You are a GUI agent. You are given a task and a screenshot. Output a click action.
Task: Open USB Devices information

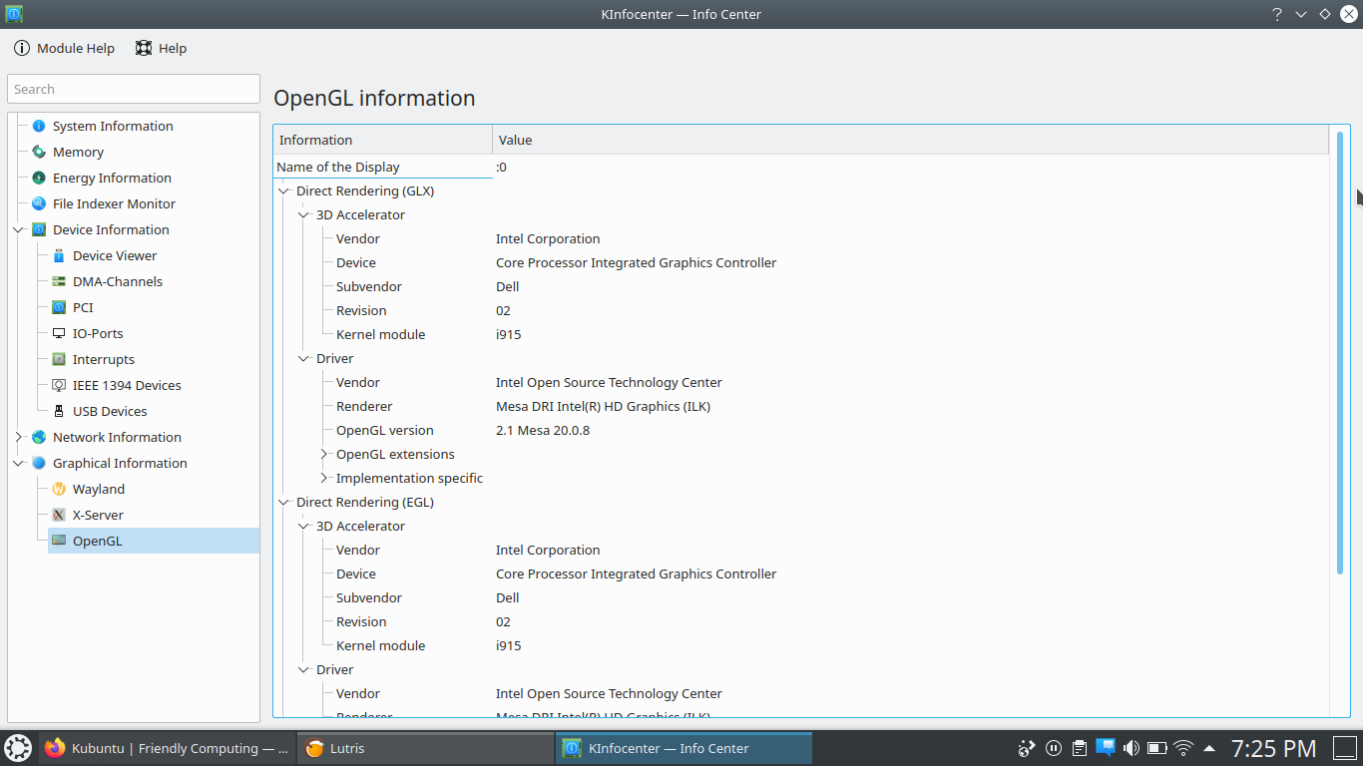[x=110, y=411]
